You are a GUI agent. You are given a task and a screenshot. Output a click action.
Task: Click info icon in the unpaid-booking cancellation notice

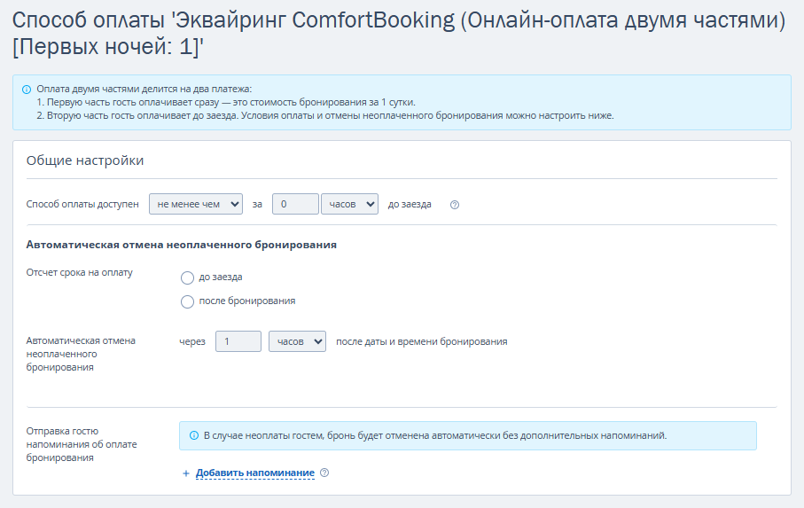pos(194,435)
